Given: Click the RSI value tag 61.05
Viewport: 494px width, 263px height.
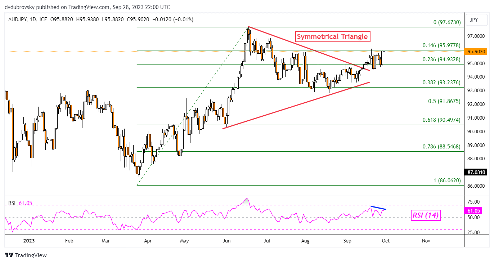Looking at the screenshot, I should 474,210.
